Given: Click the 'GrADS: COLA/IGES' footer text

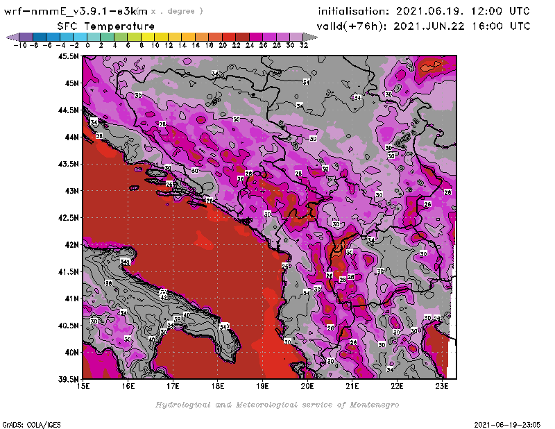Looking at the screenshot, I should pyautogui.click(x=31, y=425).
